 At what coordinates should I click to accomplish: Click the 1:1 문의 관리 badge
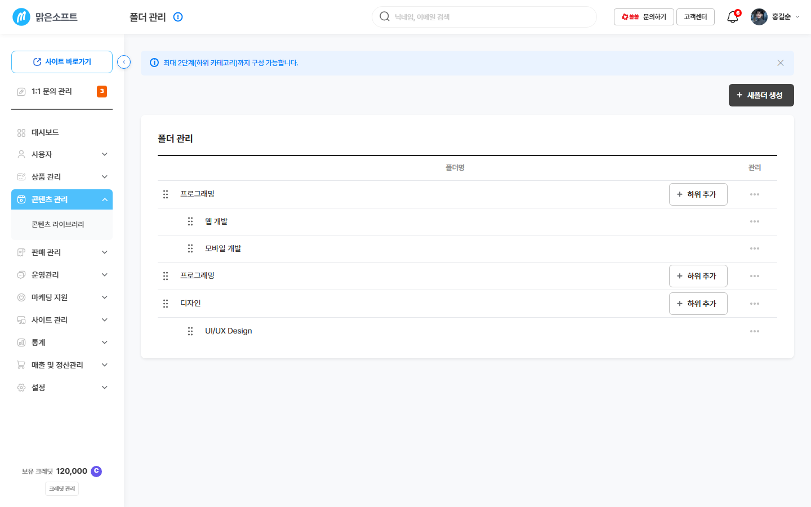(102, 91)
